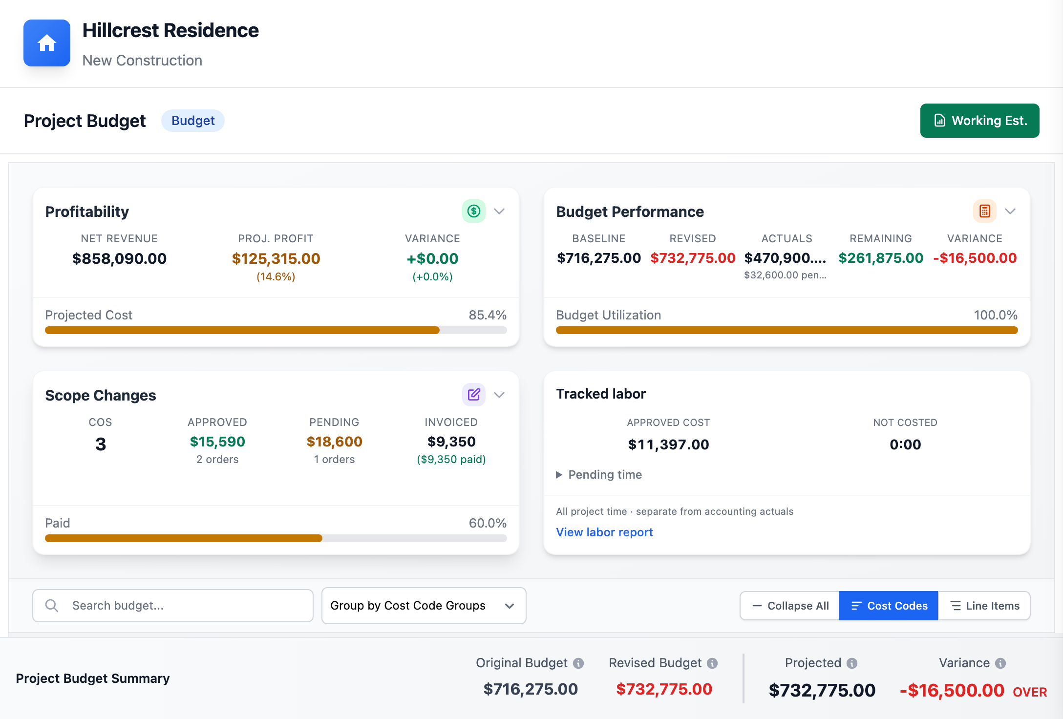Click the purple edit Scope Changes icon

473,395
